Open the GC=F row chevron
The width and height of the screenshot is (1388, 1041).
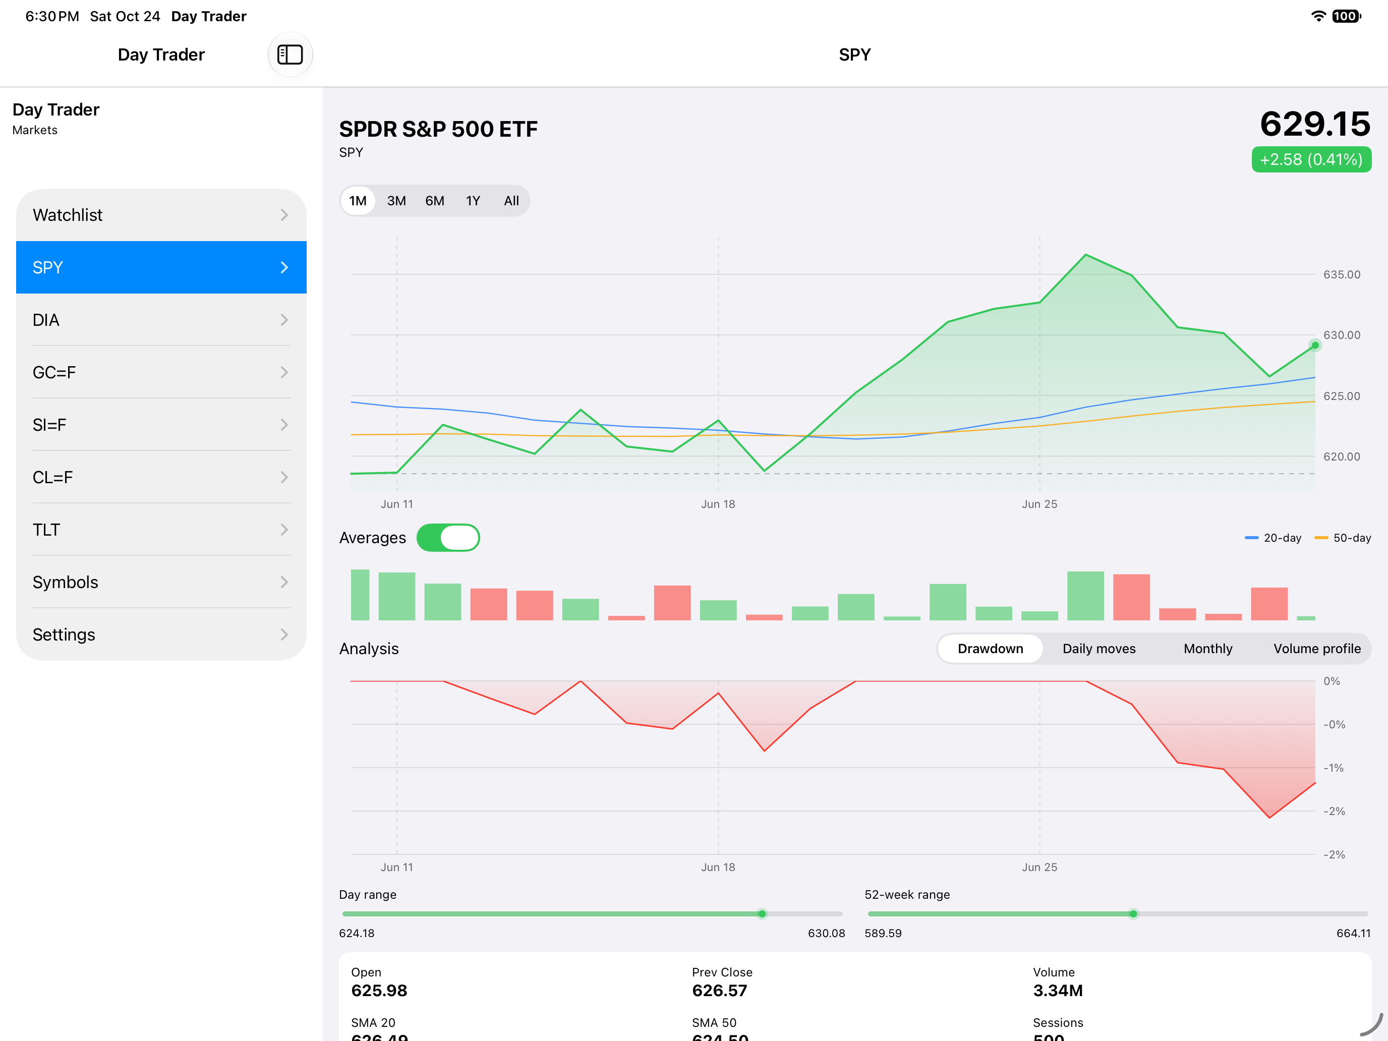pos(284,373)
